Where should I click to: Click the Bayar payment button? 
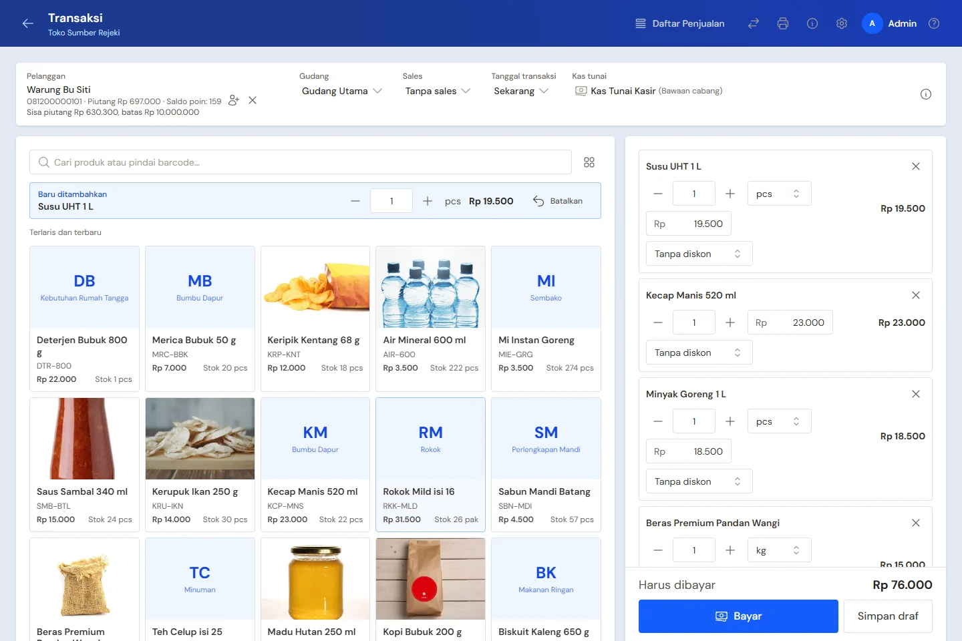[x=738, y=616]
